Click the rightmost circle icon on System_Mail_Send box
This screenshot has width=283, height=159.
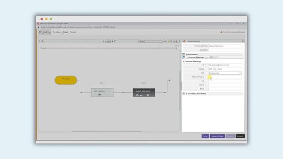point(148,95)
